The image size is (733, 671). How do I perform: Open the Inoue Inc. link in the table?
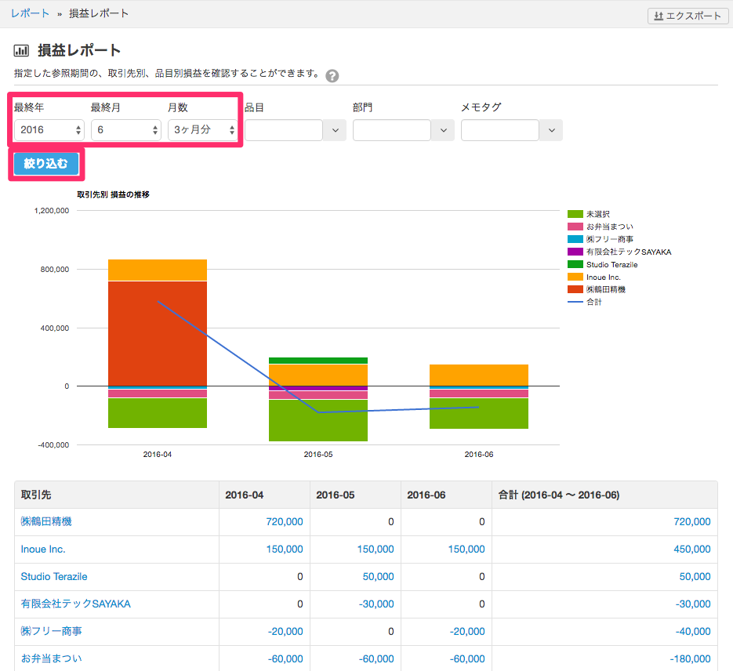click(43, 549)
